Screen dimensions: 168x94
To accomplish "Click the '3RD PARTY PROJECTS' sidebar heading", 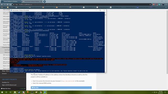I will pos(9,79).
